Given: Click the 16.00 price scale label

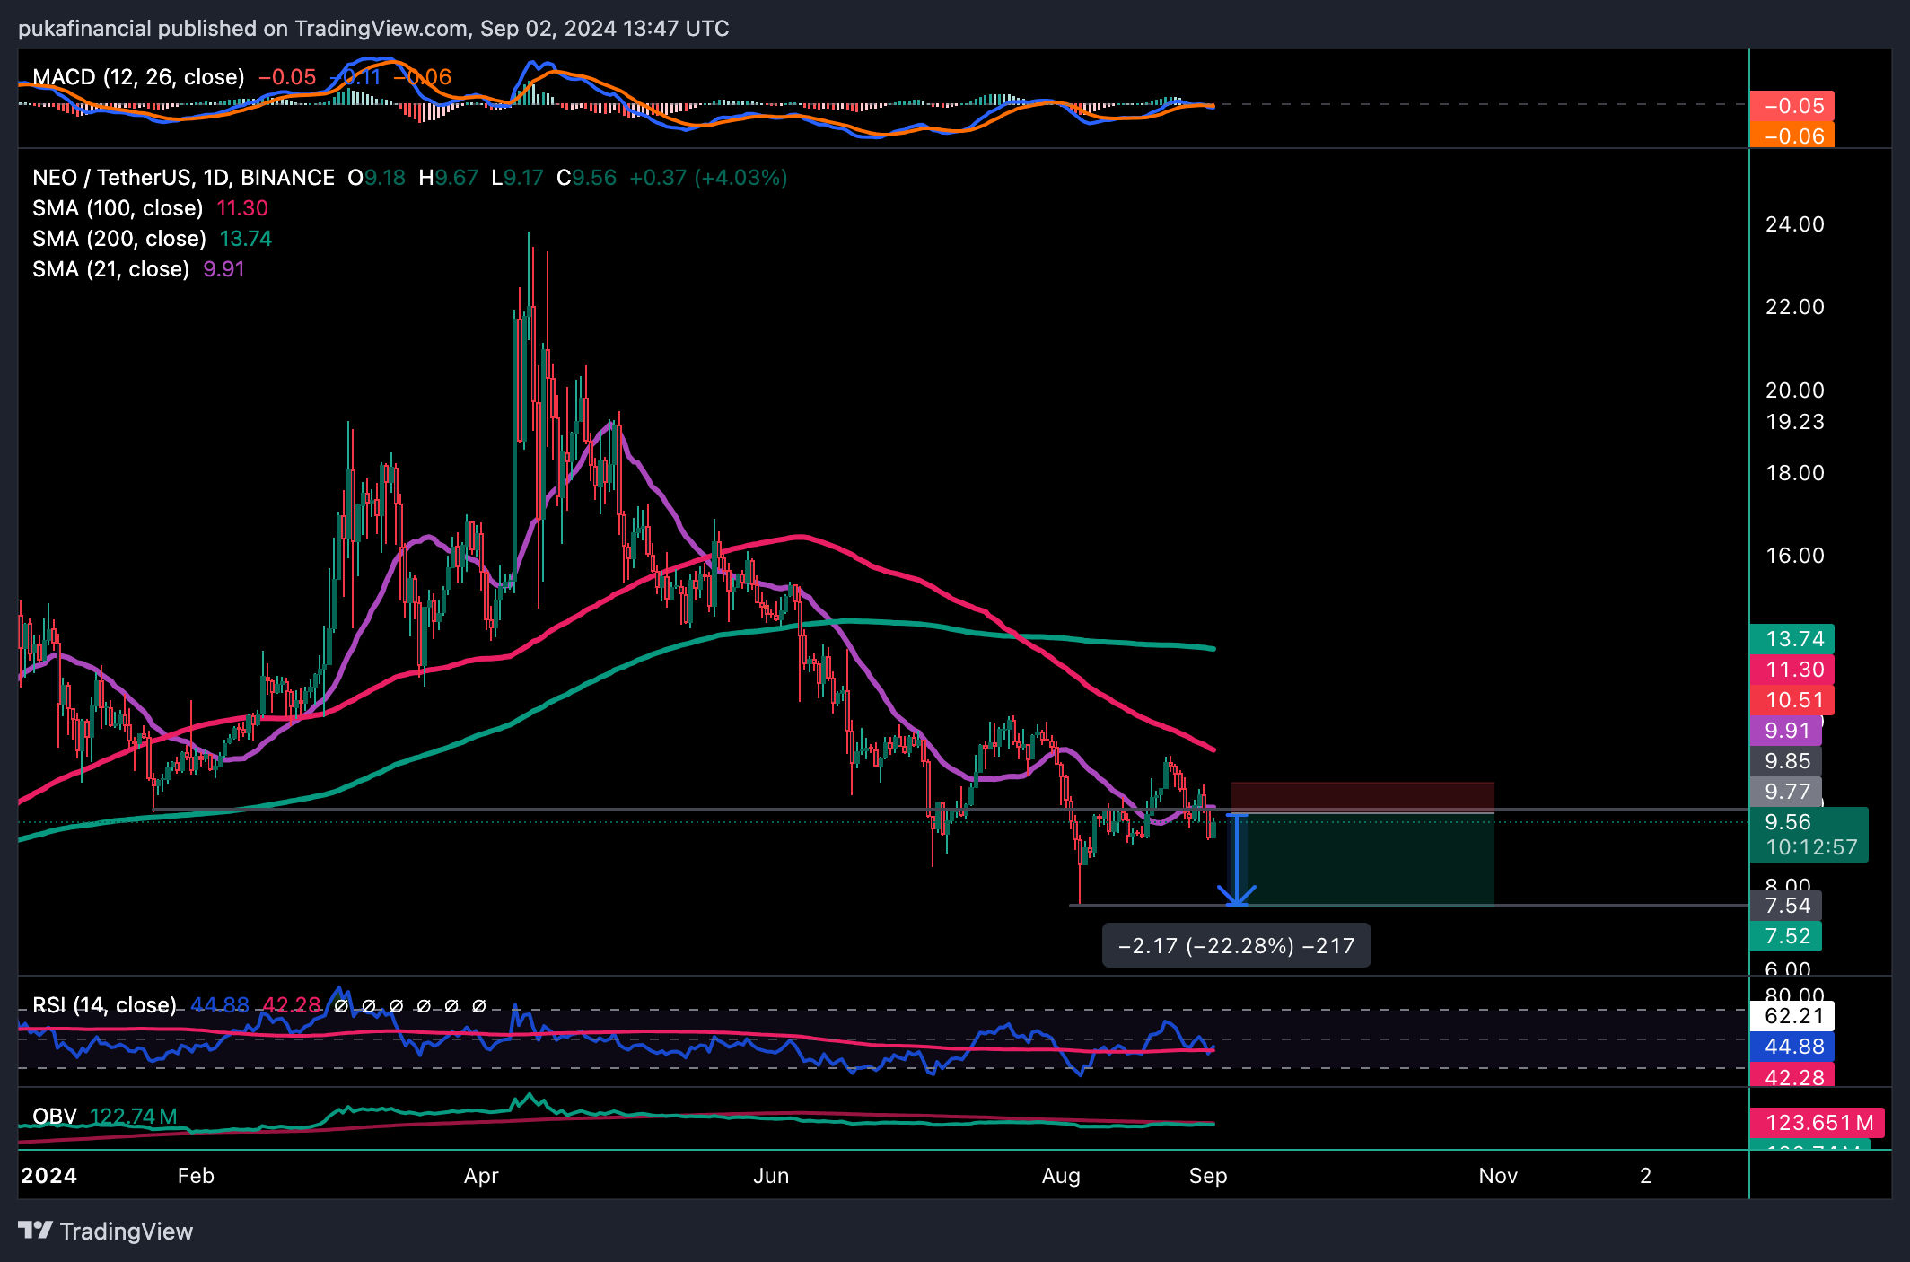Looking at the screenshot, I should click(x=1795, y=556).
